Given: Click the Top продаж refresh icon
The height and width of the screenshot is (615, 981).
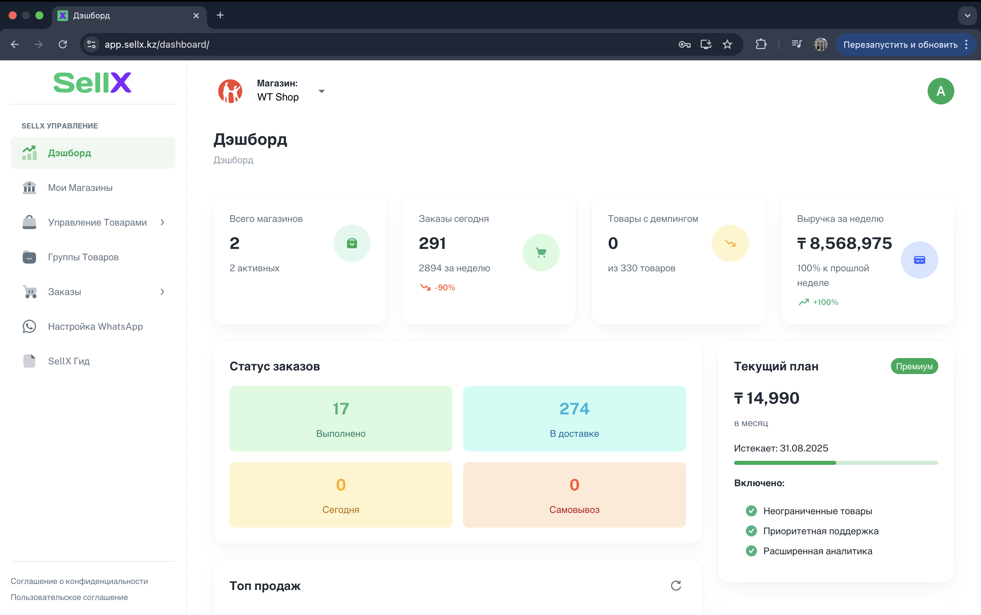Looking at the screenshot, I should 676,585.
